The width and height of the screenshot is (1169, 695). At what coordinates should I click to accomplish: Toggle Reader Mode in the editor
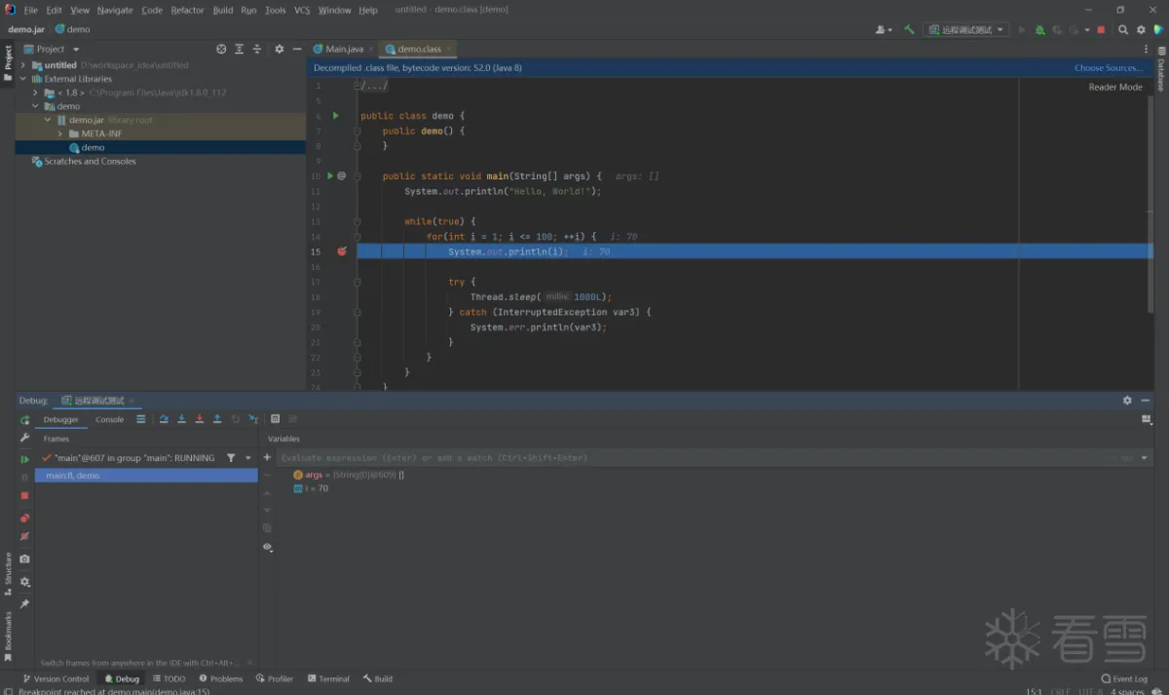[1115, 87]
